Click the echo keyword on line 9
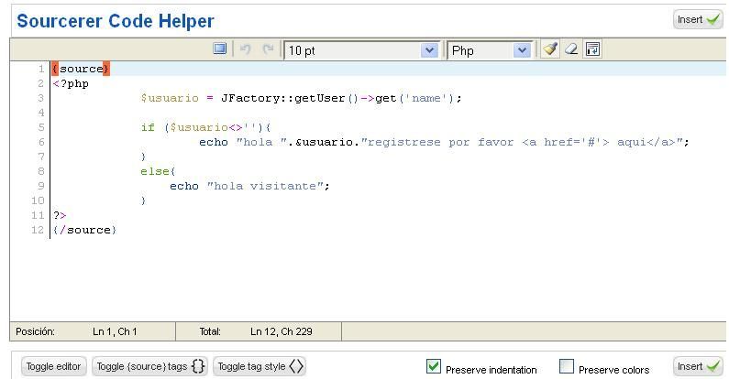The width and height of the screenshot is (729, 379). coord(184,186)
